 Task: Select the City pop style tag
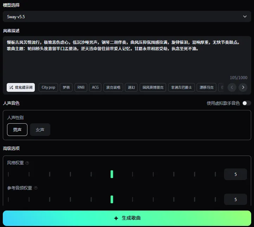pos(48,88)
